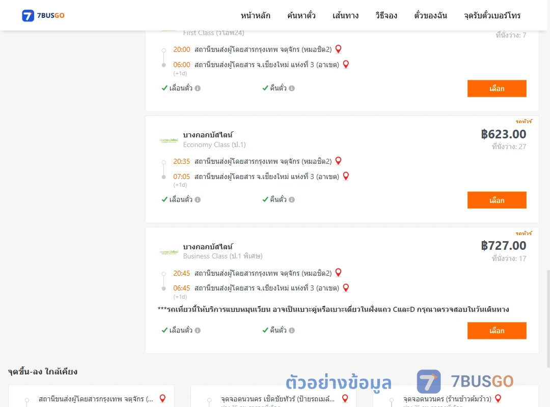Click the 07:05 arrival time
The height and width of the screenshot is (407, 550).
tap(181, 177)
